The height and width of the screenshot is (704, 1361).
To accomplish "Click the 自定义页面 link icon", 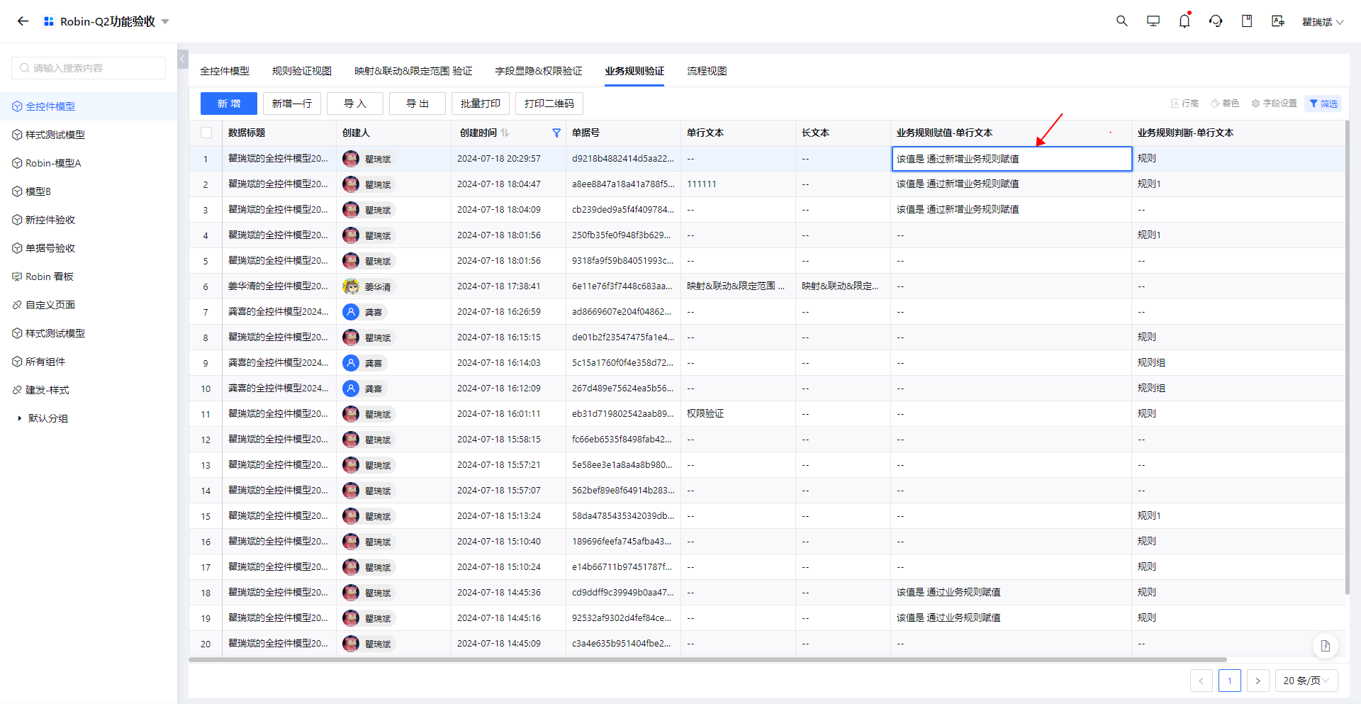I will [x=17, y=305].
